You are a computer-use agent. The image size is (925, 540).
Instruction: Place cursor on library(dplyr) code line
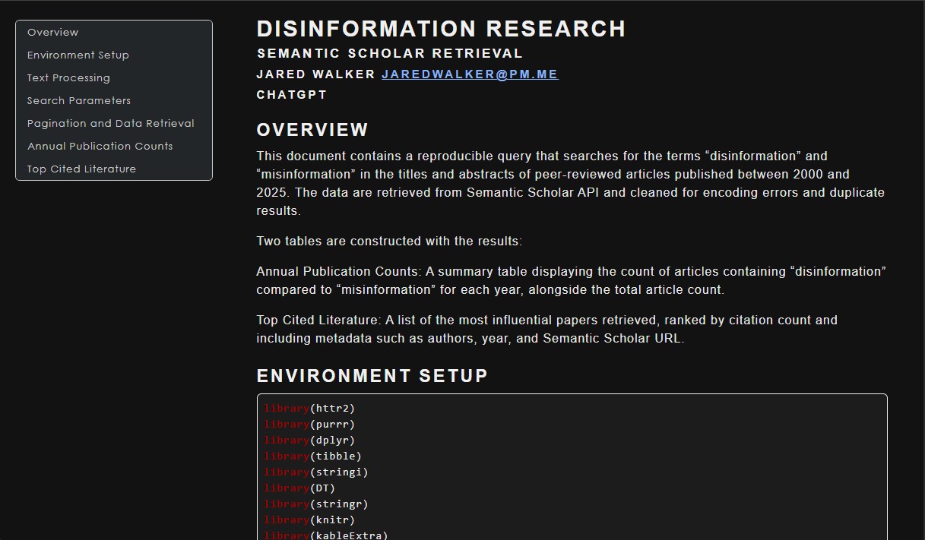[x=309, y=441]
